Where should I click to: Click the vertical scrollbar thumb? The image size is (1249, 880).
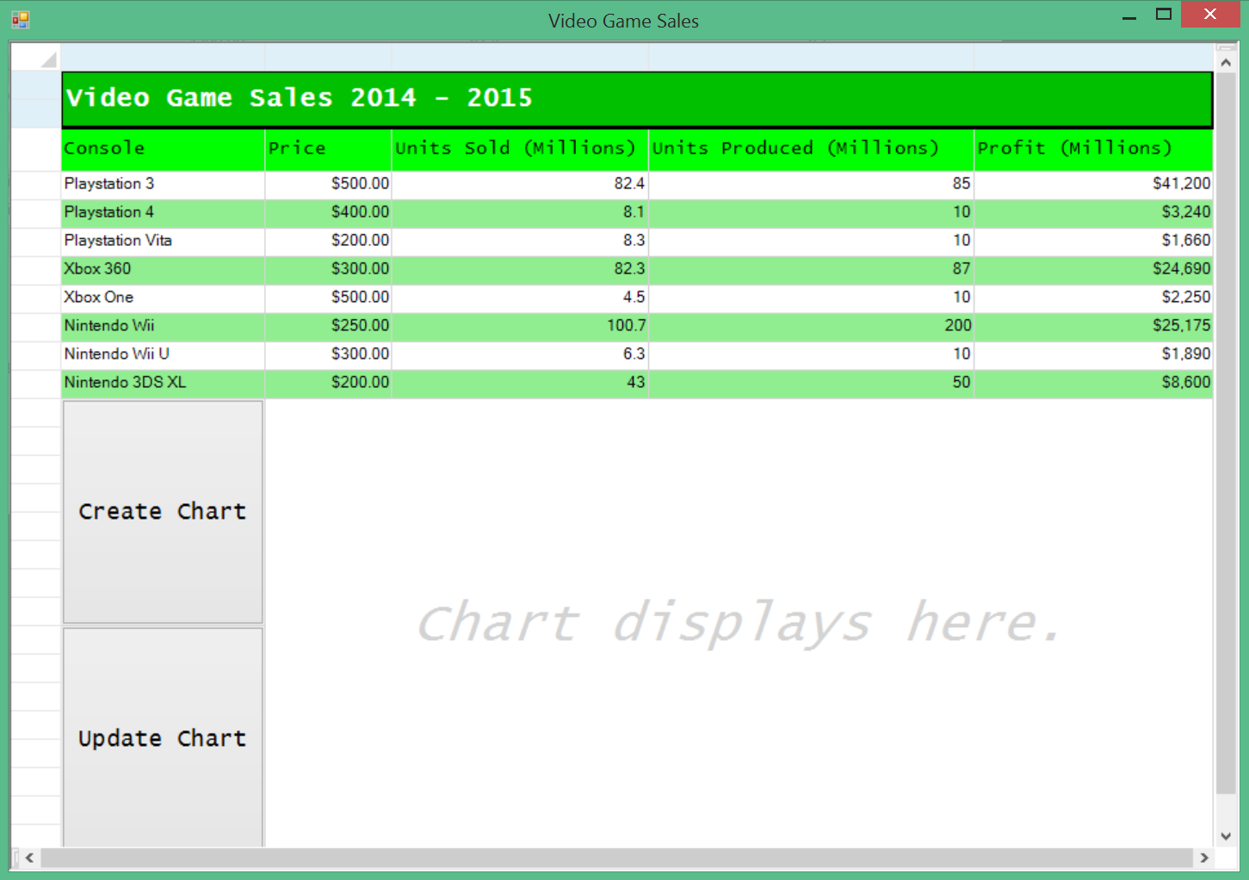[1226, 434]
